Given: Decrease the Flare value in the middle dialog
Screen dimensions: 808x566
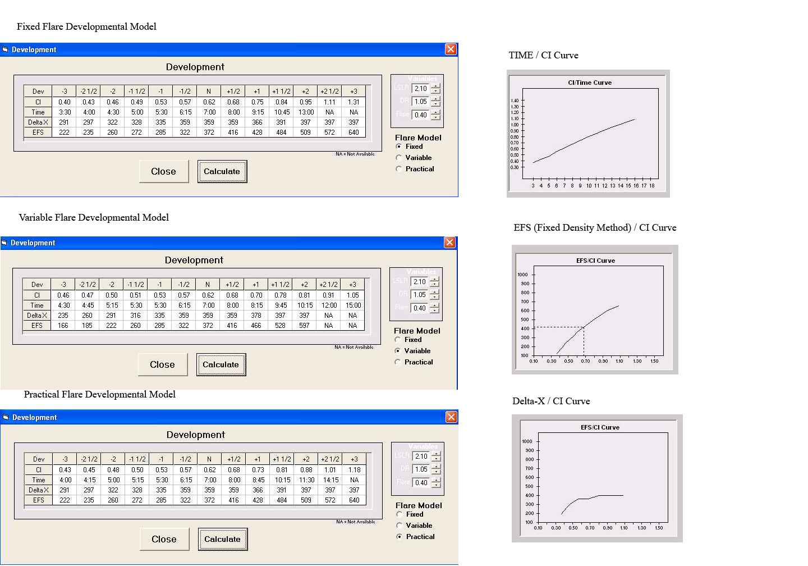Looking at the screenshot, I should point(435,311).
